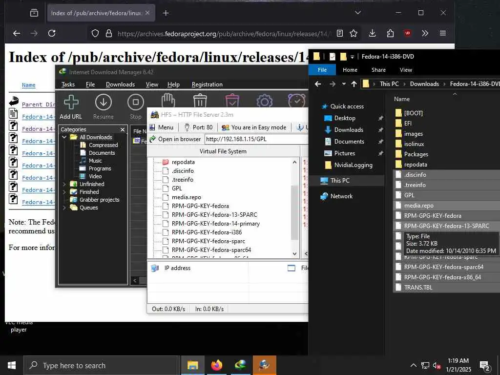Select Video category in IDM
Screen dimensions: 500x375
coord(95,176)
